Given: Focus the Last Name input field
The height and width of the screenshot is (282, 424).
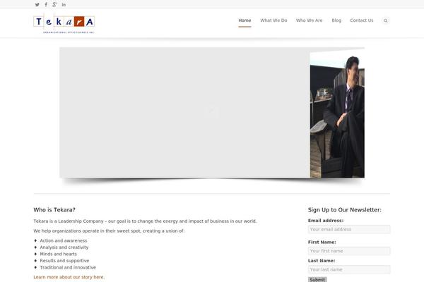Looking at the screenshot, I should [349, 269].
